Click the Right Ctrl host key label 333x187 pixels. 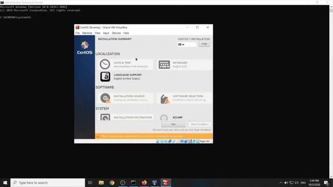(x=204, y=141)
